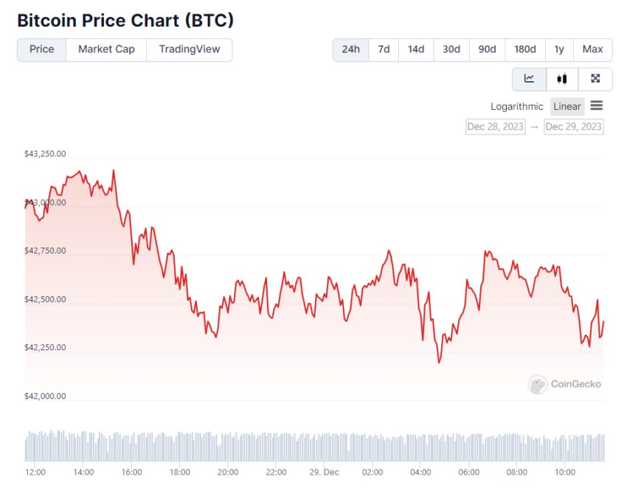Click the CoinGecko logo watermark
The width and height of the screenshot is (627, 488).
(565, 384)
